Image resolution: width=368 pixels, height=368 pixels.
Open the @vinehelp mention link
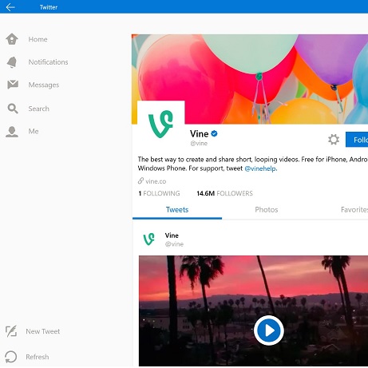click(x=260, y=168)
